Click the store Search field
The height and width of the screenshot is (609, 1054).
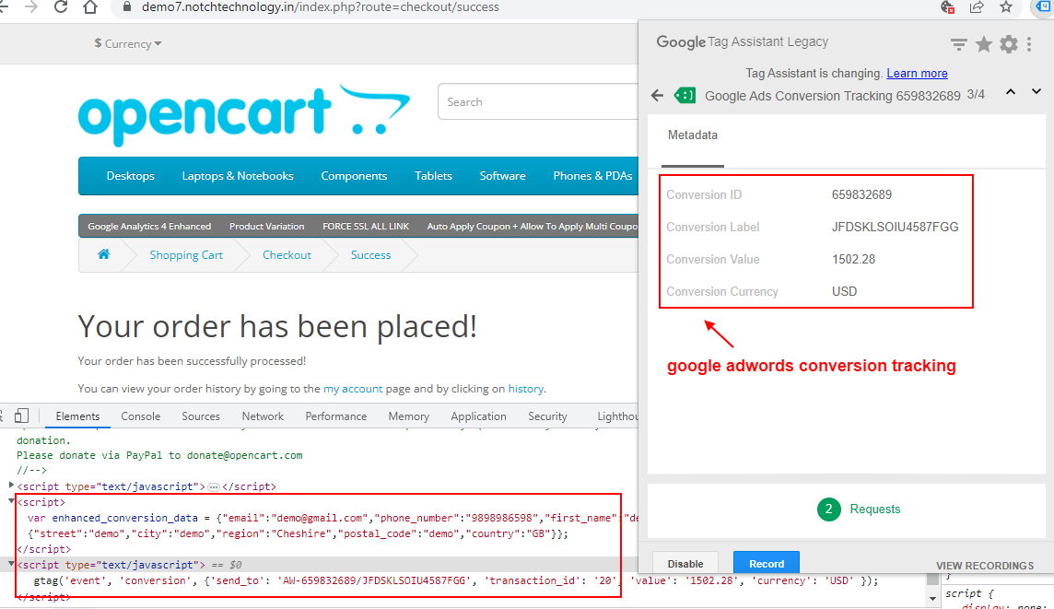(538, 101)
